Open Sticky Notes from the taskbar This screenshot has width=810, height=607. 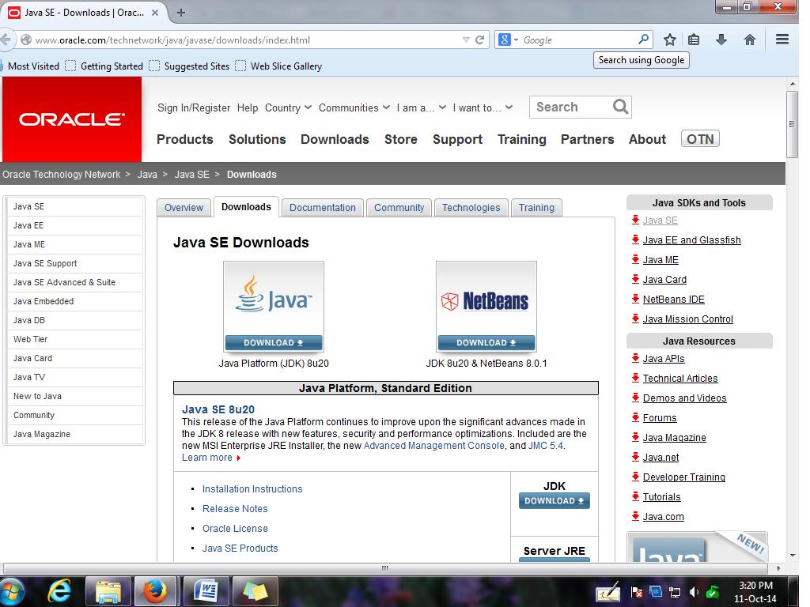255,591
